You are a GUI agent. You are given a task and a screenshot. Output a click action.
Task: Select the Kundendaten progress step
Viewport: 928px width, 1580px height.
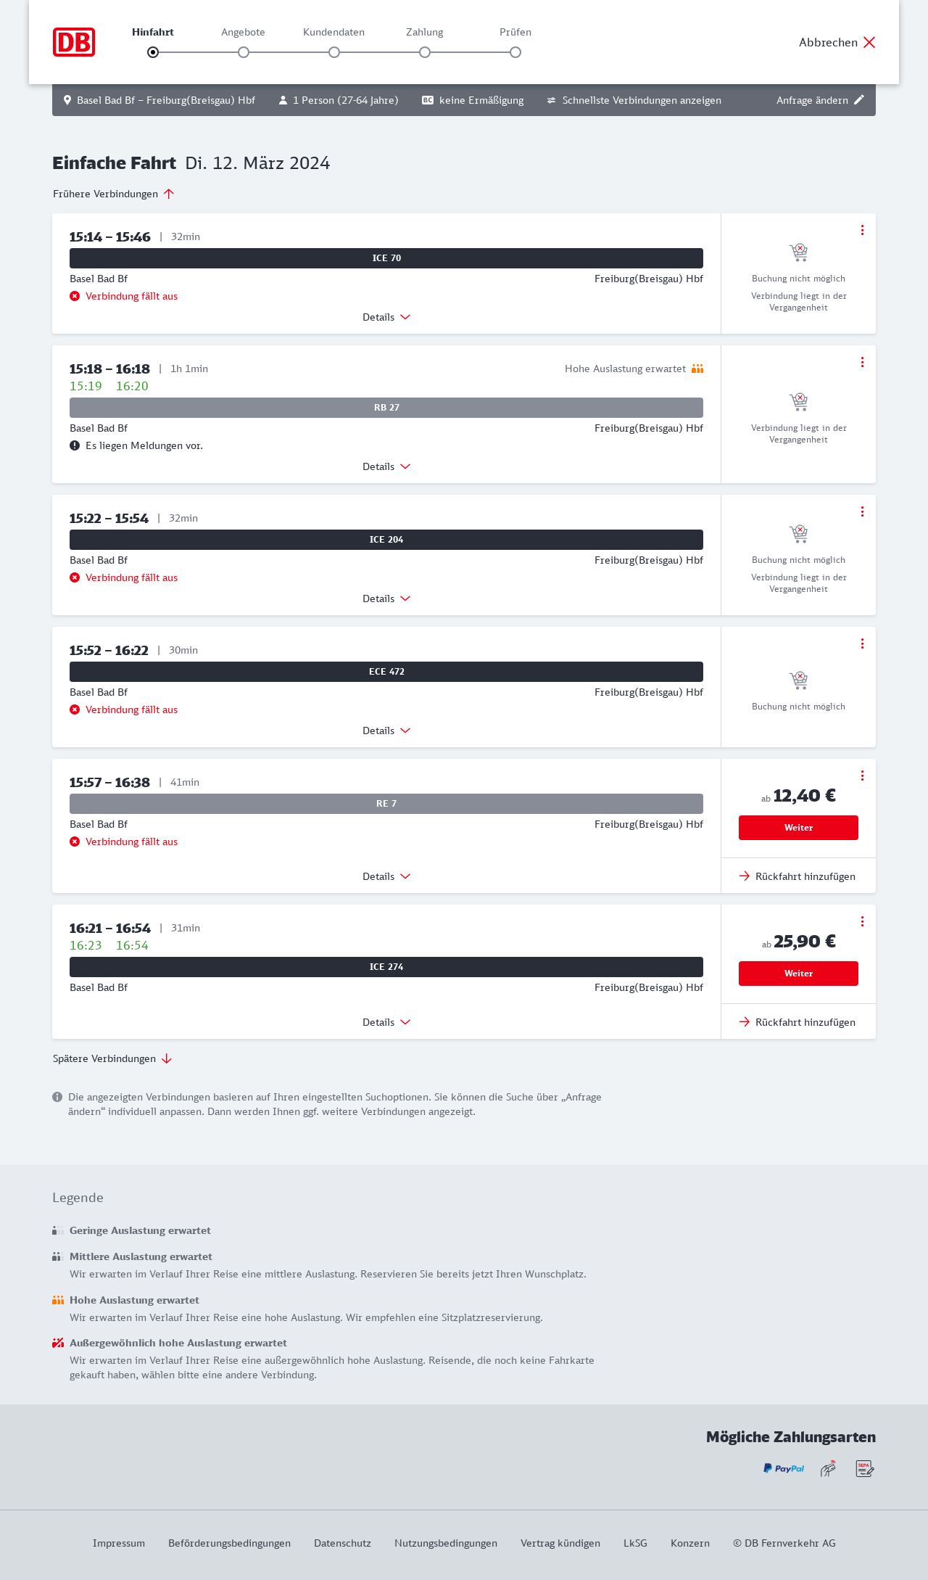(x=334, y=52)
